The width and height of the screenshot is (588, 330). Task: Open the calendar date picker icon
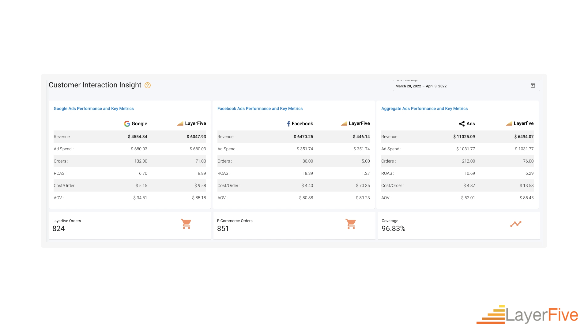(x=533, y=86)
